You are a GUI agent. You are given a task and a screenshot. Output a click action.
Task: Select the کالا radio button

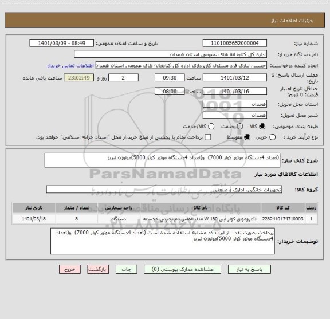coord(262,126)
